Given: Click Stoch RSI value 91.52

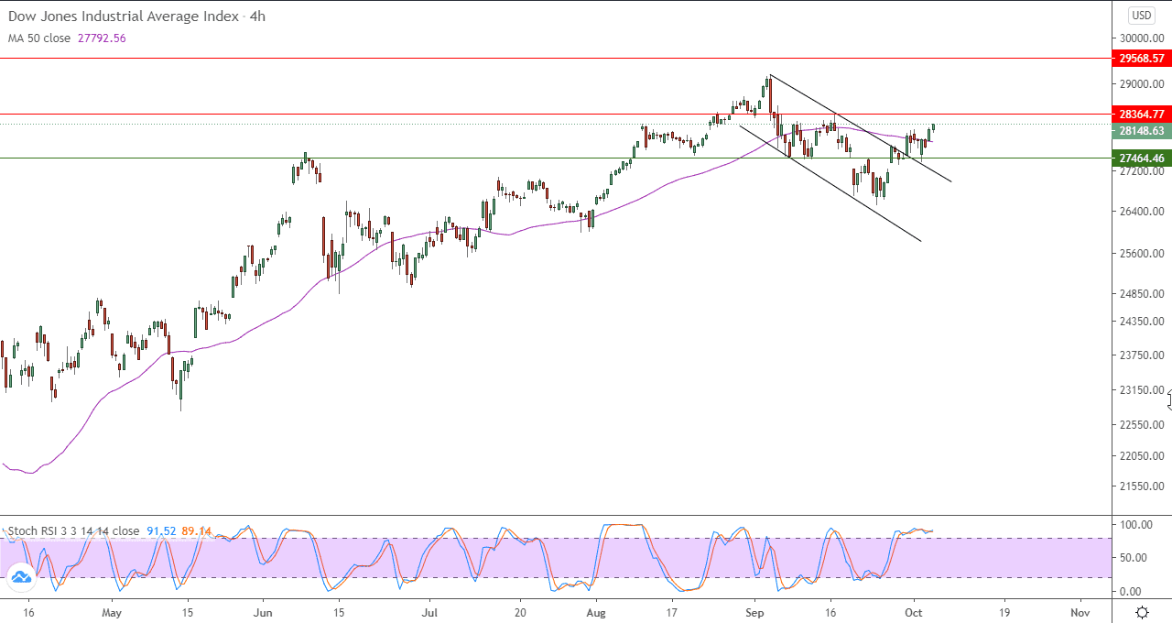Looking at the screenshot, I should click(x=161, y=530).
